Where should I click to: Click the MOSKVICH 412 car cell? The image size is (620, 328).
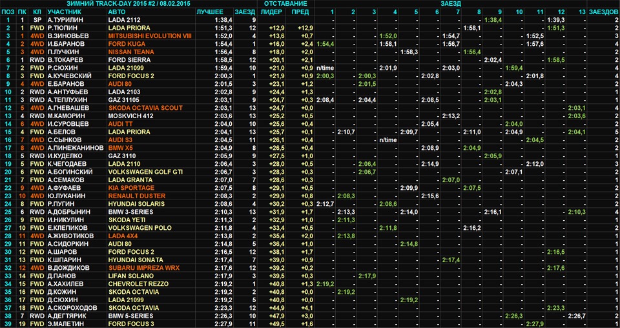(130, 116)
